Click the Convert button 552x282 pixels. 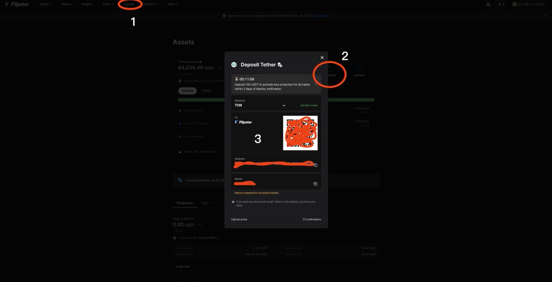(x=359, y=70)
